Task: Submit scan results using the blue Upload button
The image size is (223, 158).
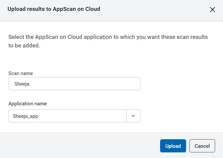Action: click(173, 146)
